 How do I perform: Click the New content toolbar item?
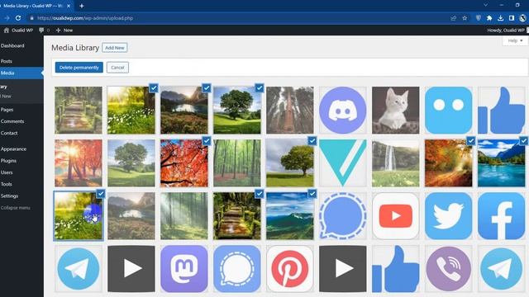coord(64,30)
